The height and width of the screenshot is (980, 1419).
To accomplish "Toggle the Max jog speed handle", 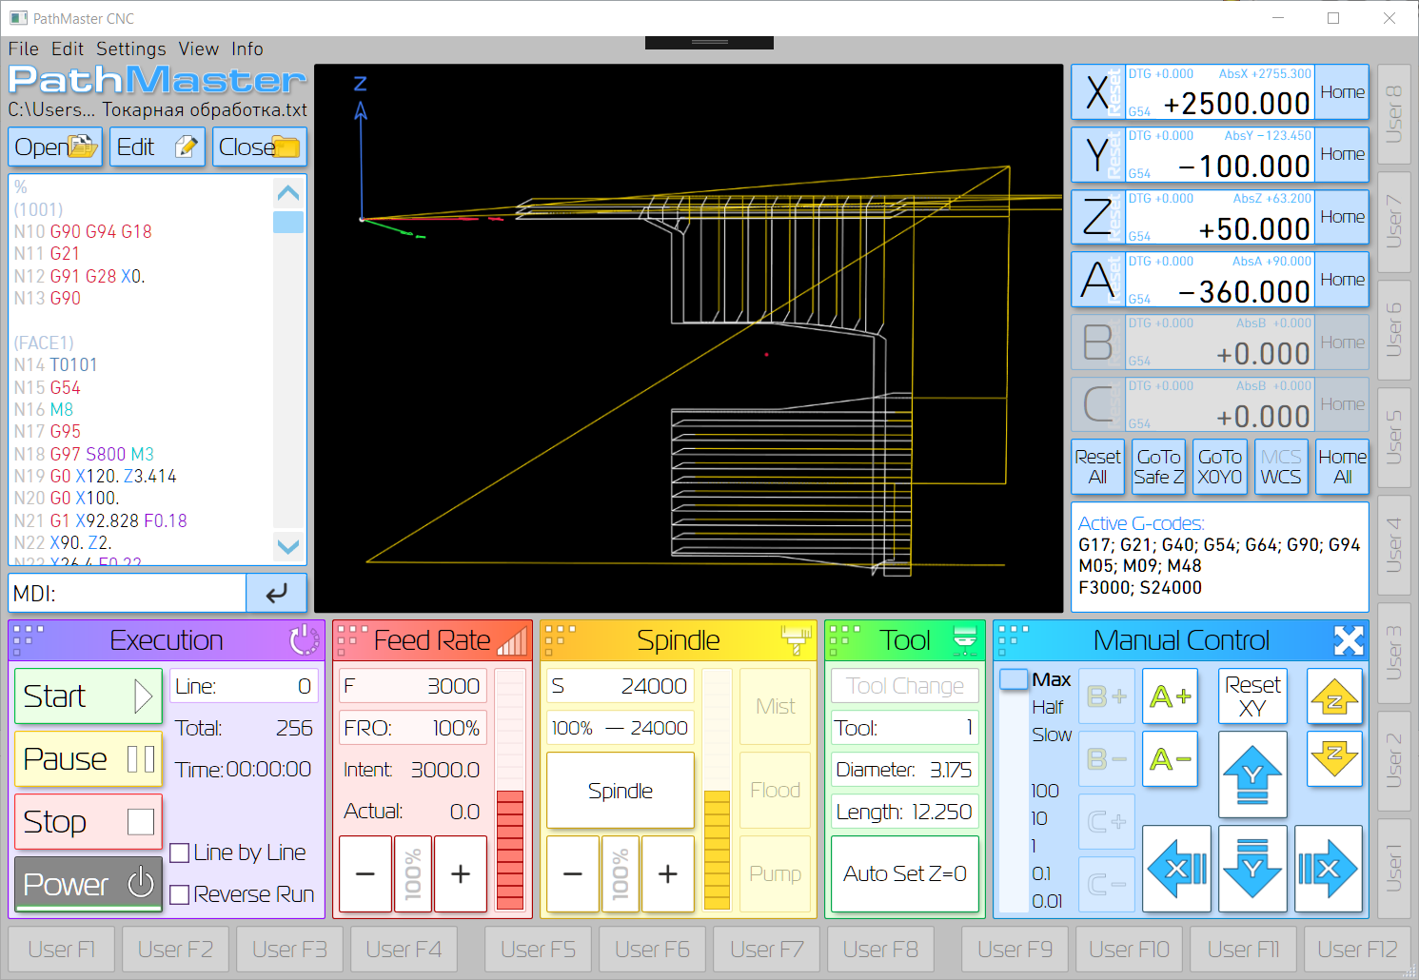I will [1015, 679].
